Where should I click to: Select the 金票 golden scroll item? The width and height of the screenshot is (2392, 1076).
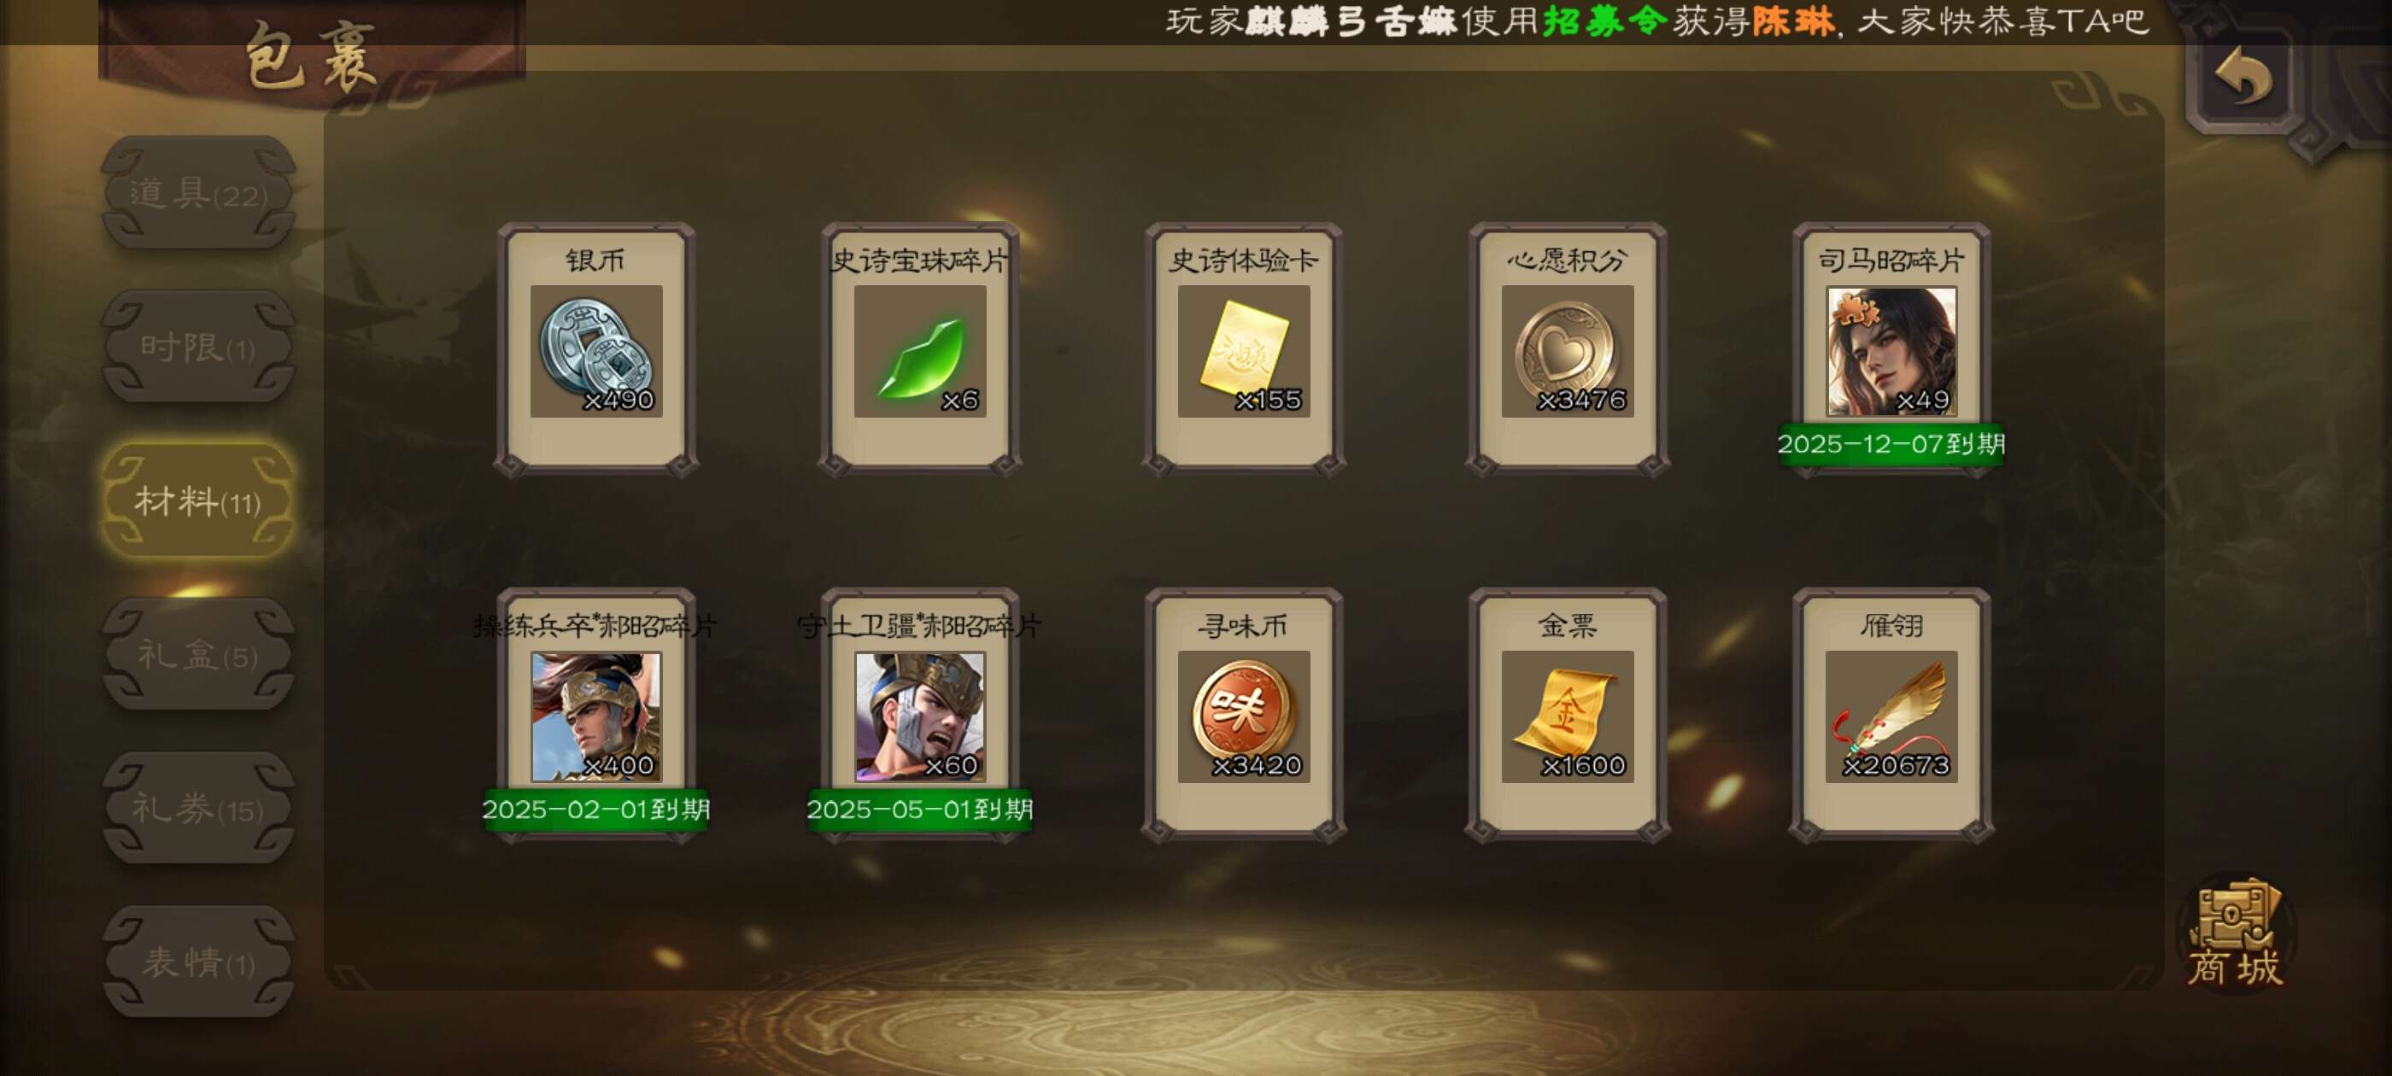pos(1568,716)
